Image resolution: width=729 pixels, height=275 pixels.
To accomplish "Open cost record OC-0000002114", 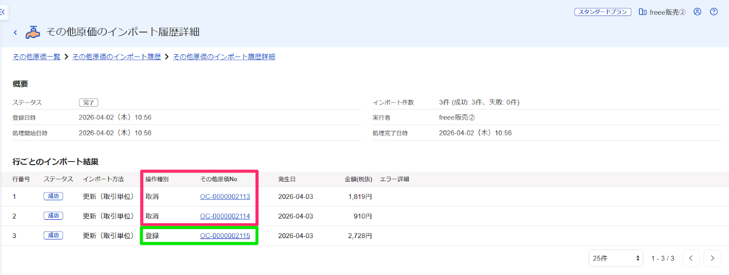I will pyautogui.click(x=225, y=216).
